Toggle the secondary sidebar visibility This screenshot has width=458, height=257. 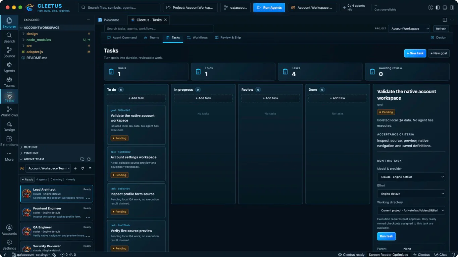(452, 7)
